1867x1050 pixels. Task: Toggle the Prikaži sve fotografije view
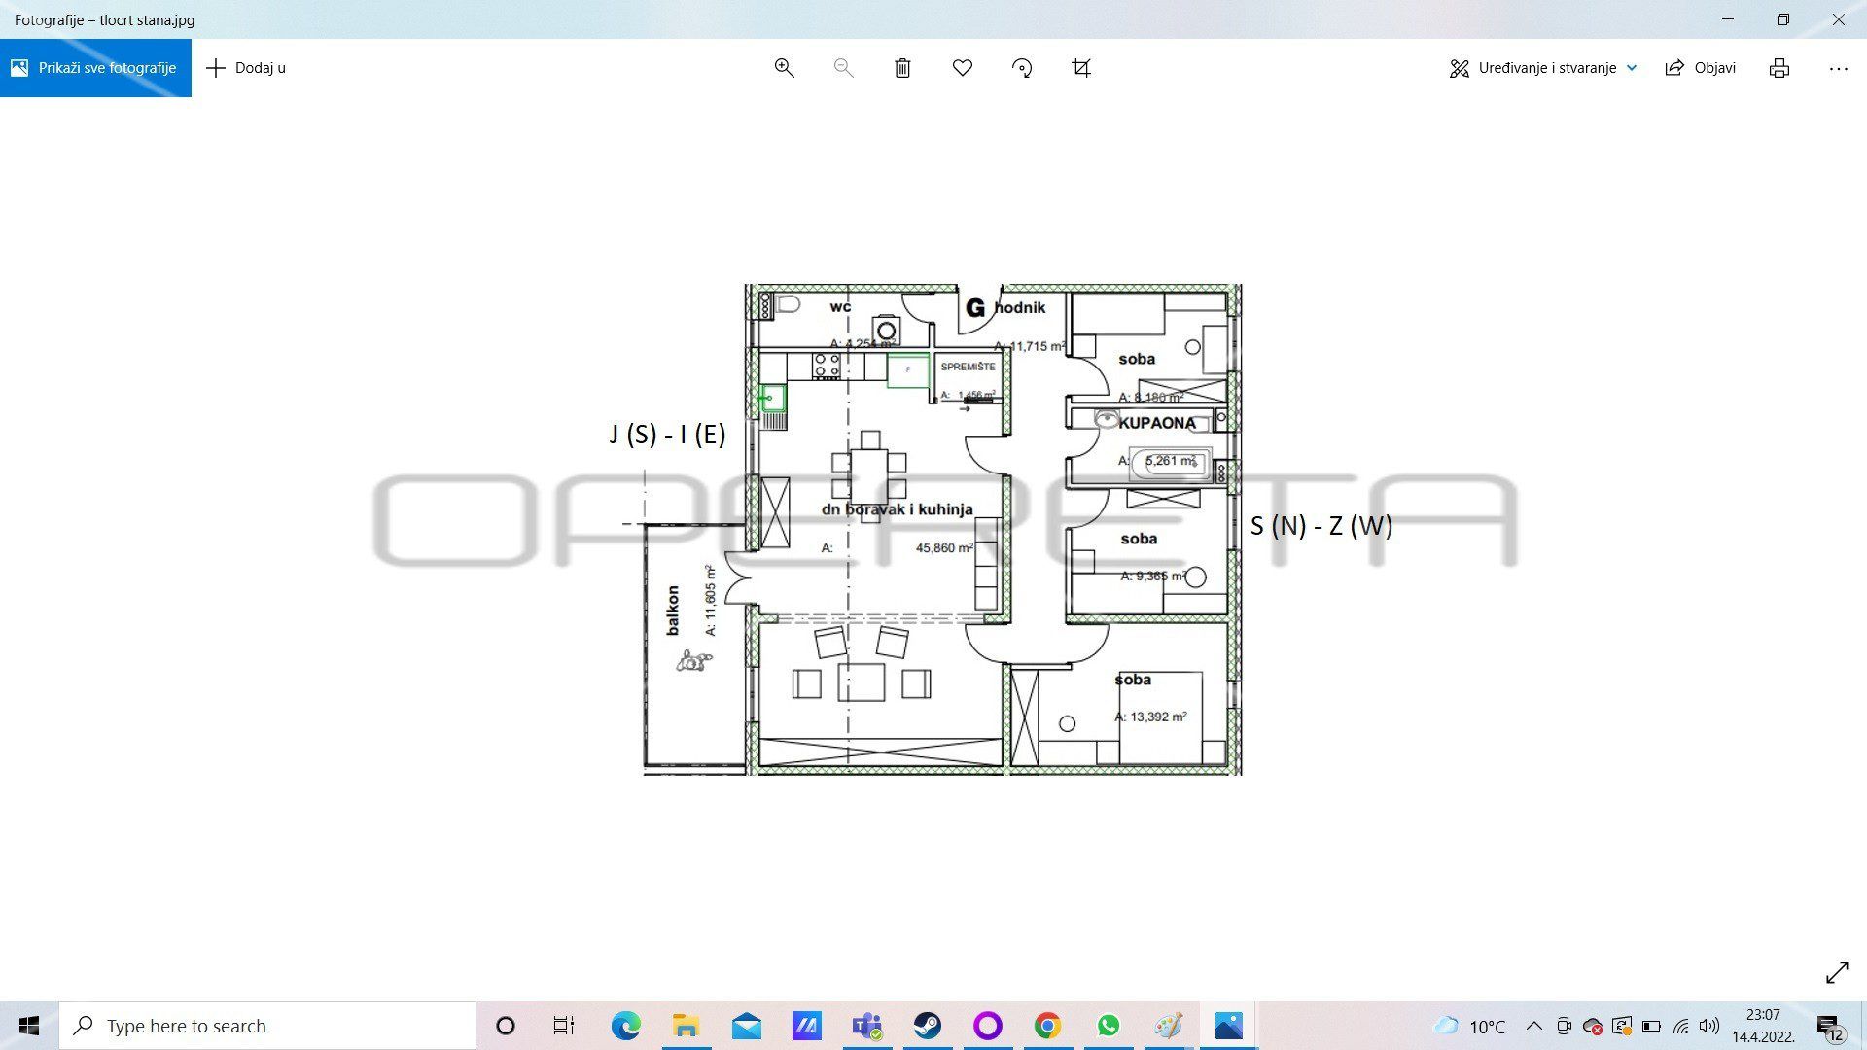96,68
